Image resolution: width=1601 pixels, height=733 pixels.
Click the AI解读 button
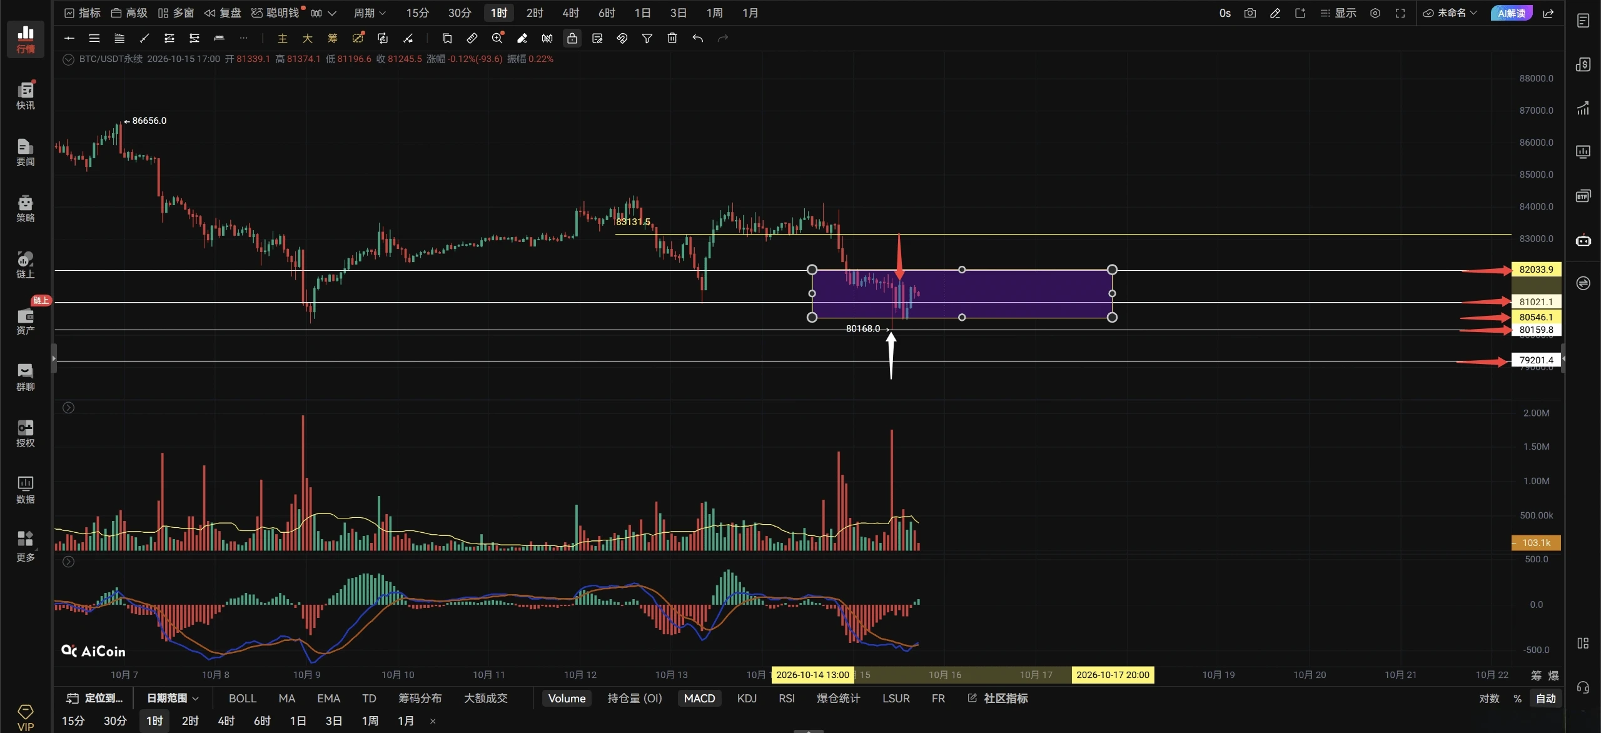1512,13
